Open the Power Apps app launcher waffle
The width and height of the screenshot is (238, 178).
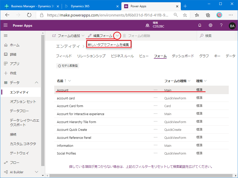(5, 25)
